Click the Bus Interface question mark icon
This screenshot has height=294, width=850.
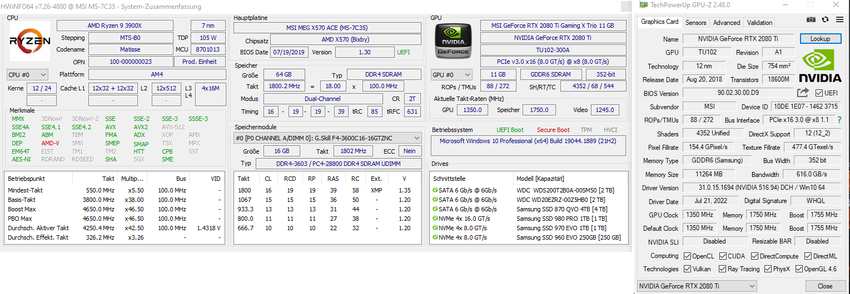coord(839,120)
